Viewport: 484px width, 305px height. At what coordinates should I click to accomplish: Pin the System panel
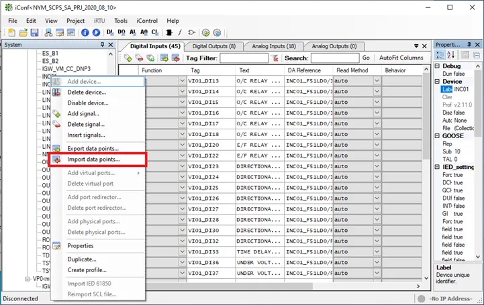coord(102,45)
